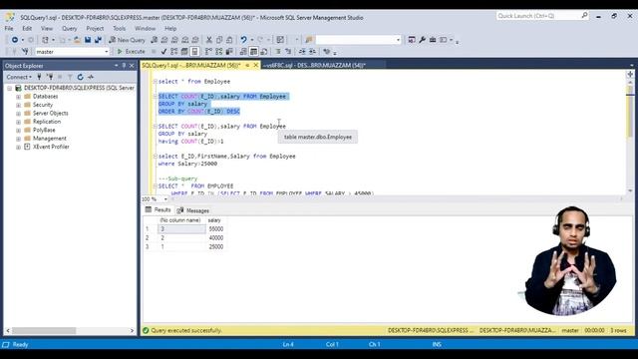Expand the Server Objects node
The height and width of the screenshot is (359, 638).
[18, 113]
